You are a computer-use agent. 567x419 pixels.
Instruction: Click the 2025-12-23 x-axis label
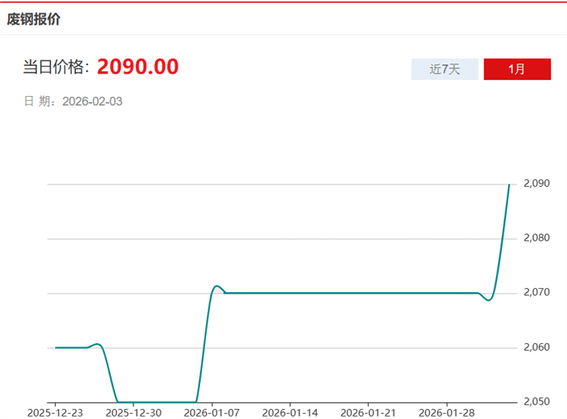tap(55, 412)
